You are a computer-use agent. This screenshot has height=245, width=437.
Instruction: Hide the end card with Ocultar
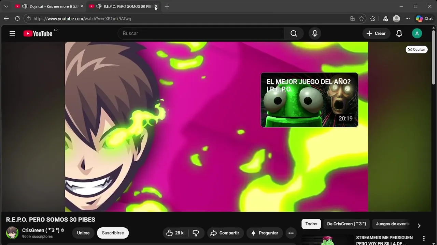(x=417, y=49)
